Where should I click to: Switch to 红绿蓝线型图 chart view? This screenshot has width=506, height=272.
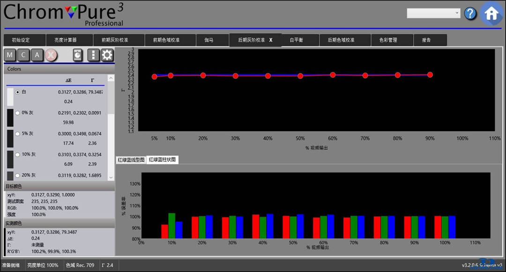131,160
